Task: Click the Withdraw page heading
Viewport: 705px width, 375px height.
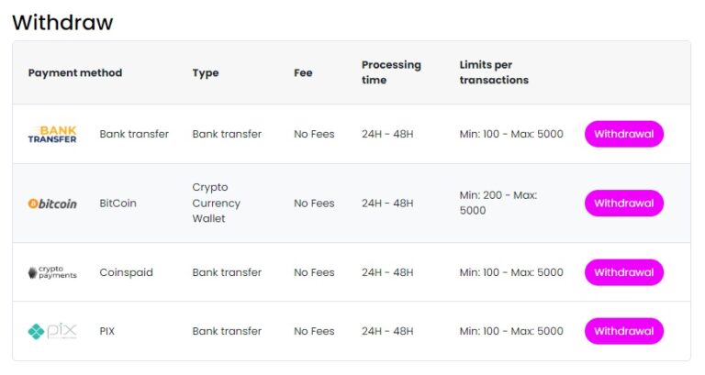Action: (x=62, y=22)
